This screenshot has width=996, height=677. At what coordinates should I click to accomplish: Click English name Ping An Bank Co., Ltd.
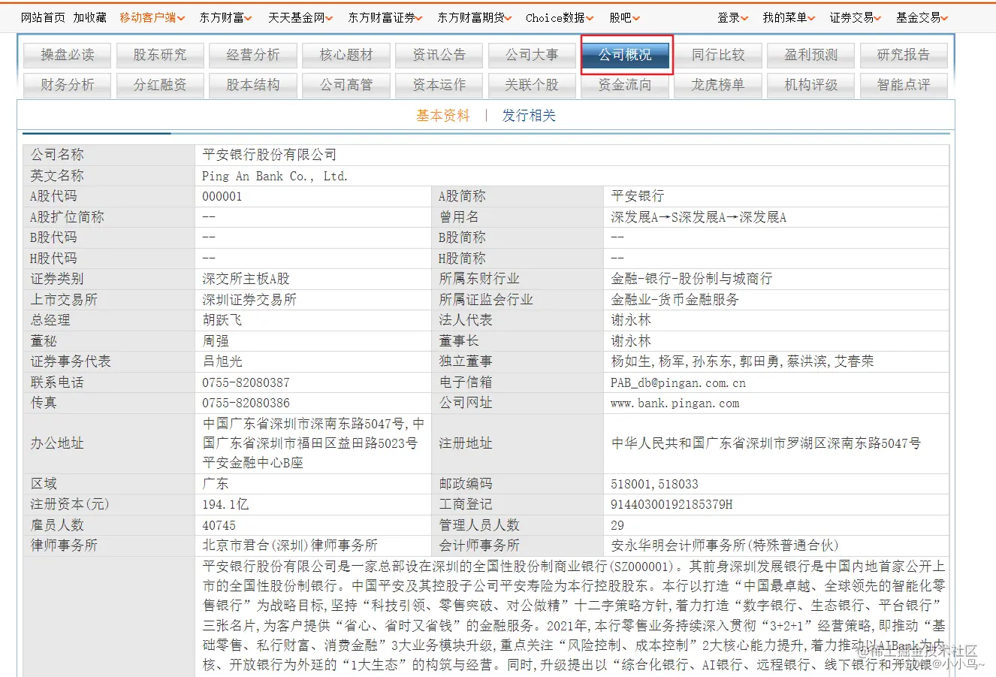coord(275,176)
